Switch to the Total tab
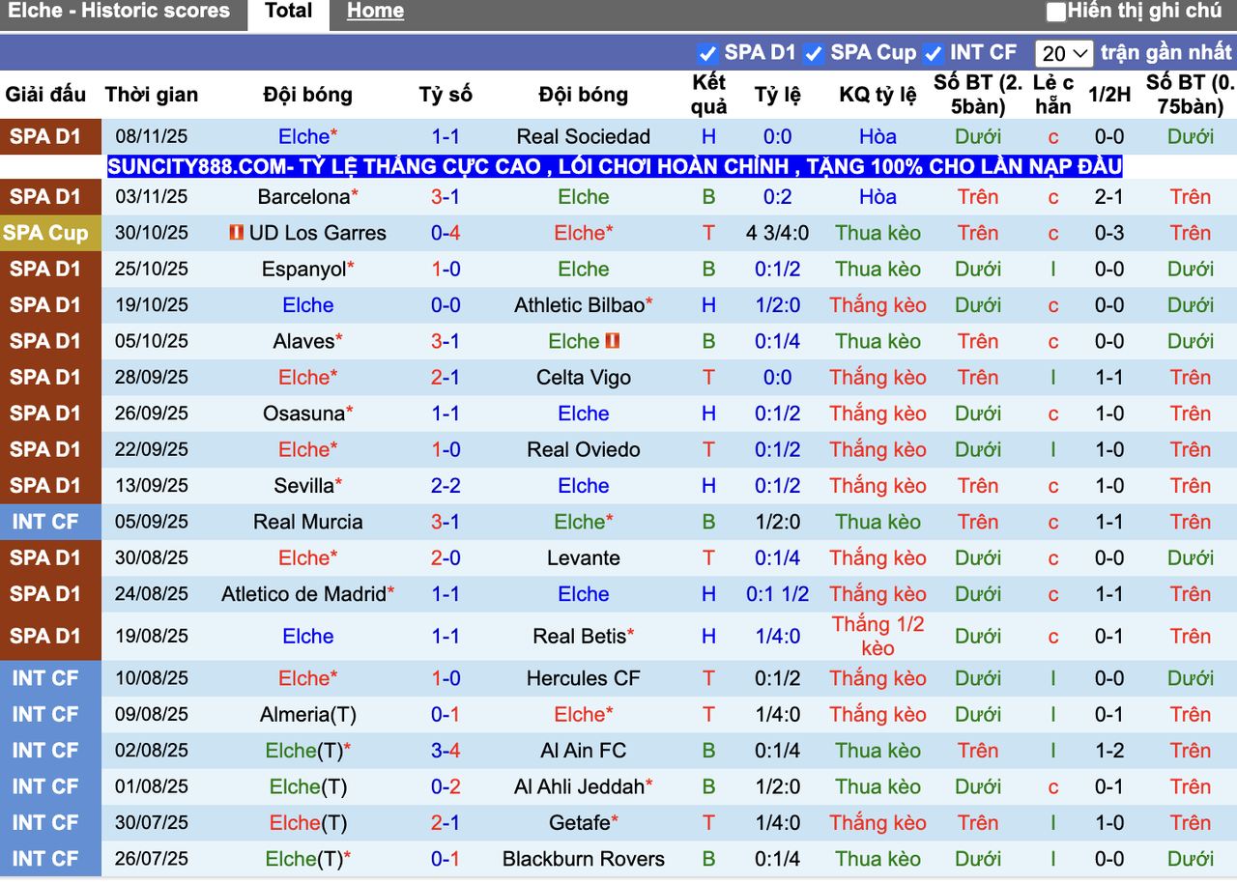Viewport: 1237px width, 884px height. click(x=288, y=13)
